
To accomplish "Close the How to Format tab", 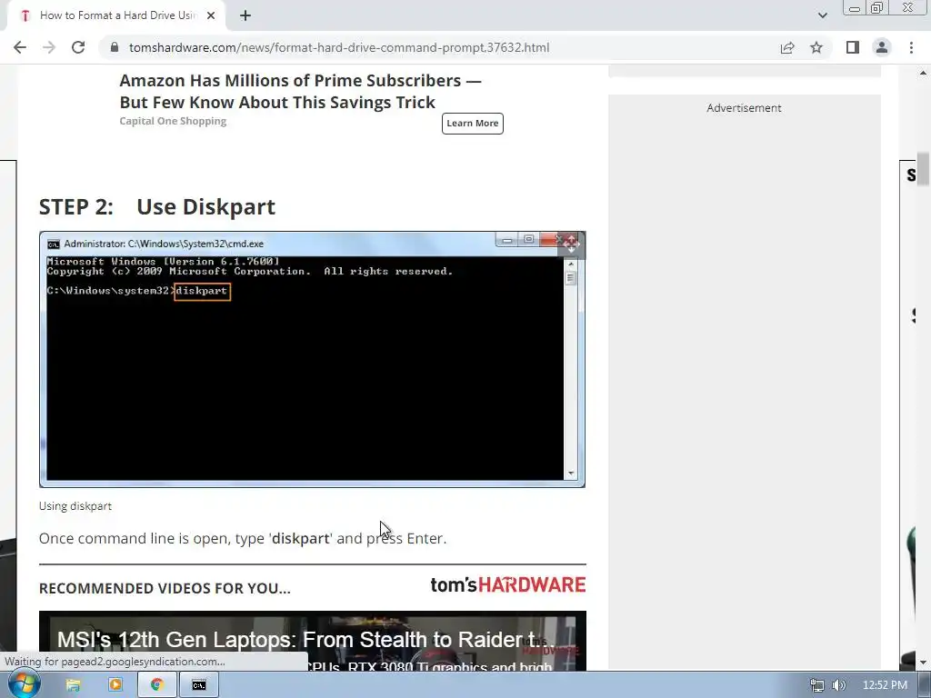I will [211, 15].
